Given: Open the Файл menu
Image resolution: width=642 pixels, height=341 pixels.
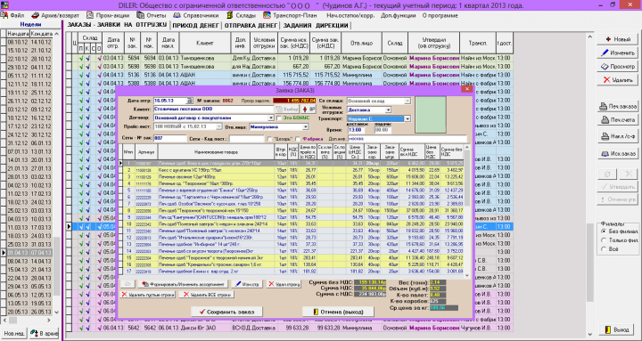Looking at the screenshot, I should coord(13,15).
